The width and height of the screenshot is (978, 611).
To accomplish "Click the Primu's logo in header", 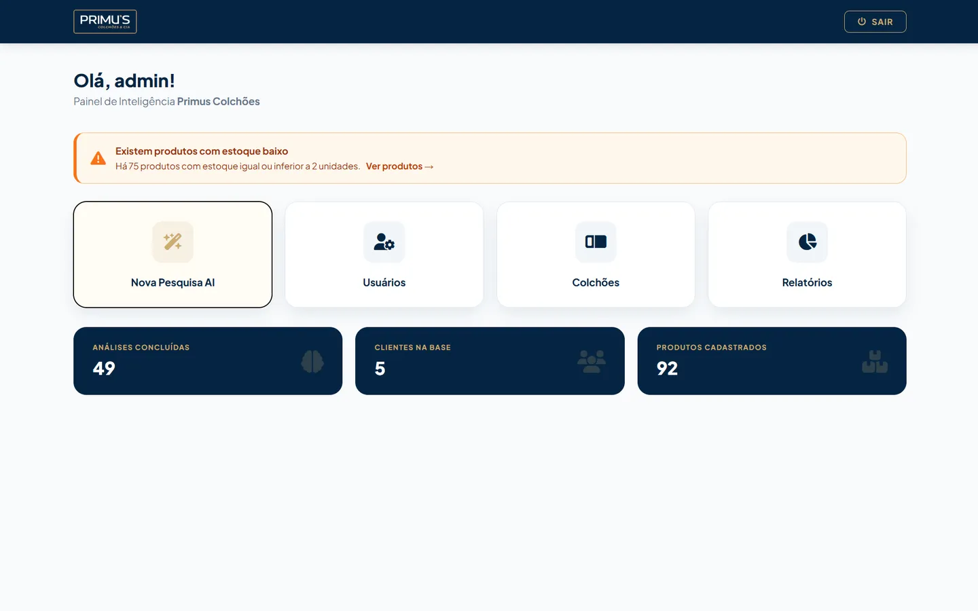I will tap(105, 22).
